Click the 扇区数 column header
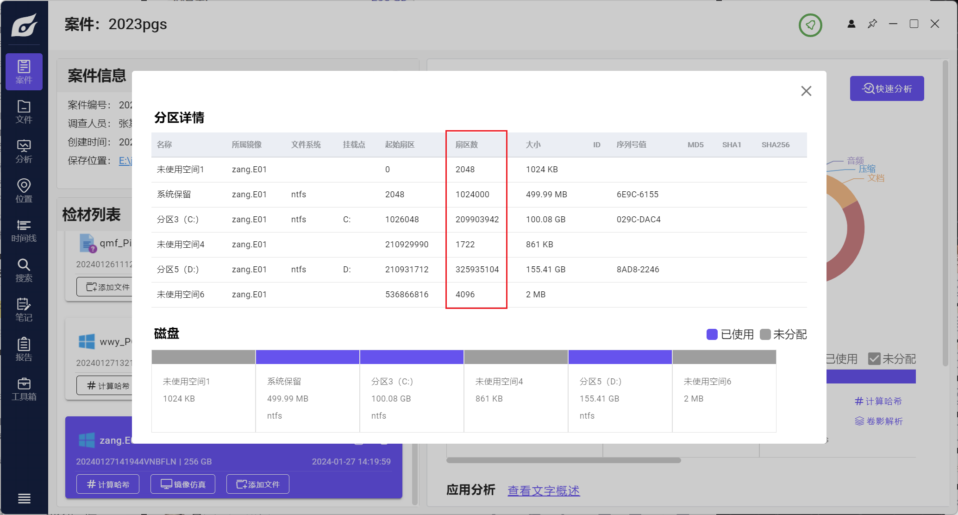This screenshot has height=515, width=958. coord(466,144)
